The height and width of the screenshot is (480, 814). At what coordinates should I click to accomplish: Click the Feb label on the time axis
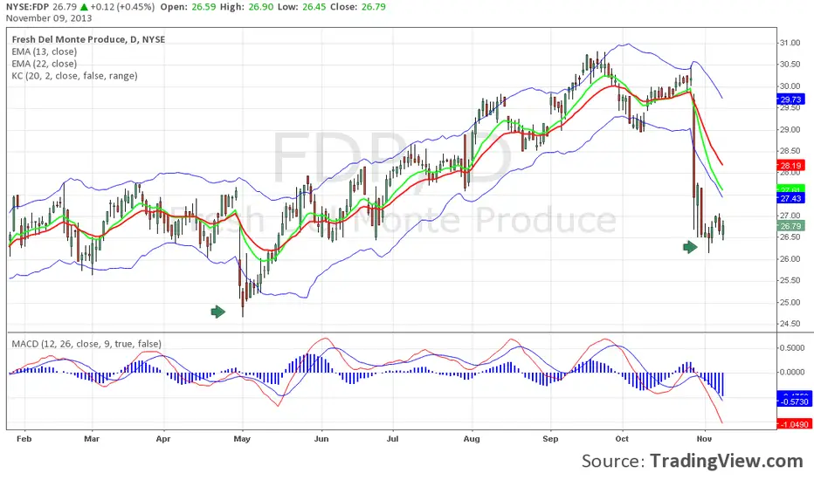coord(24,439)
